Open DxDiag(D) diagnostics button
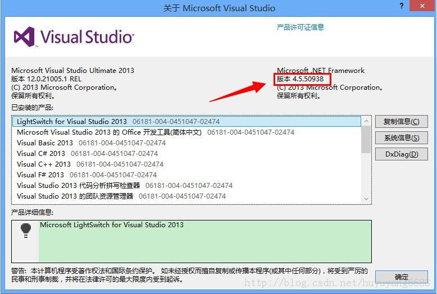Screen dimensions: 437x294 tap(401, 154)
